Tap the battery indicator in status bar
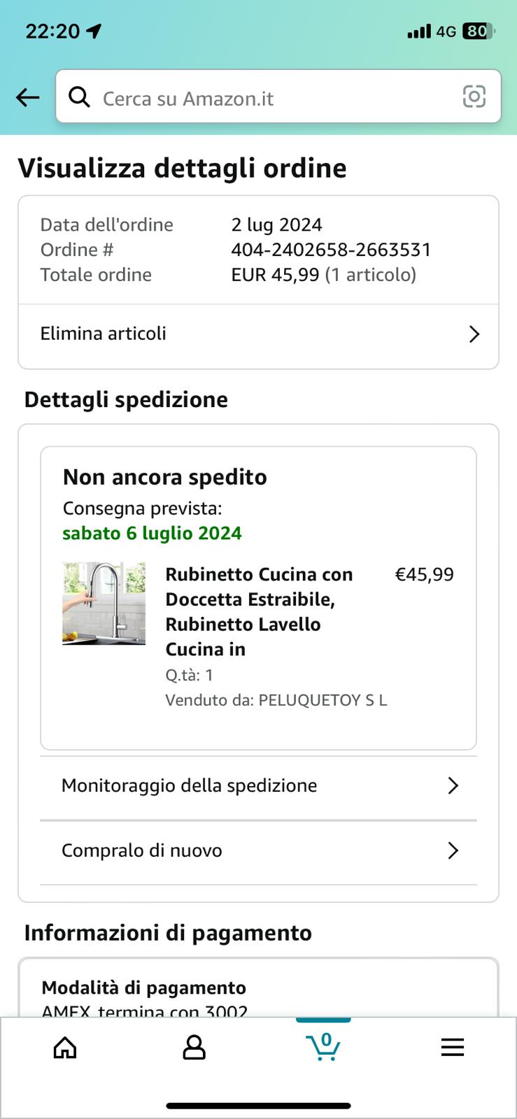Screen dimensions: 517x1119 (479, 31)
